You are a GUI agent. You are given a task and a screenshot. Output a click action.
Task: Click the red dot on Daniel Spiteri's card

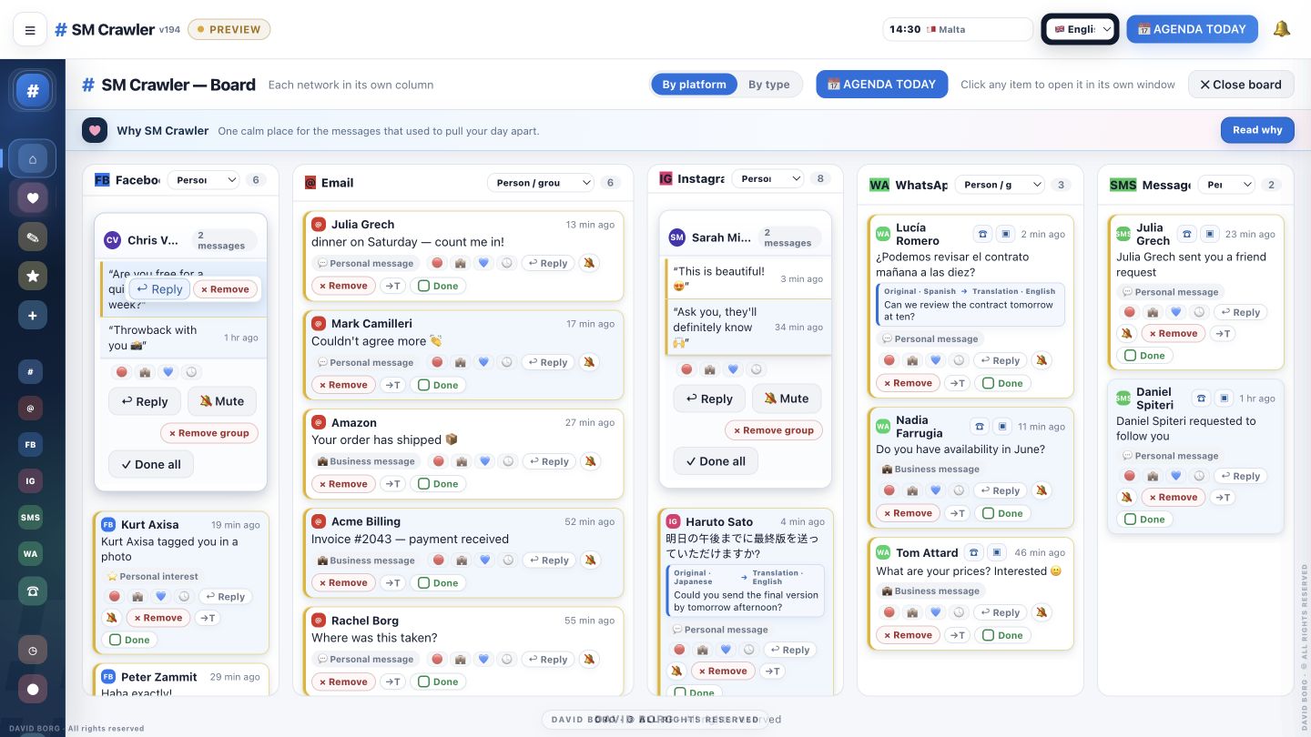pyautogui.click(x=1130, y=476)
